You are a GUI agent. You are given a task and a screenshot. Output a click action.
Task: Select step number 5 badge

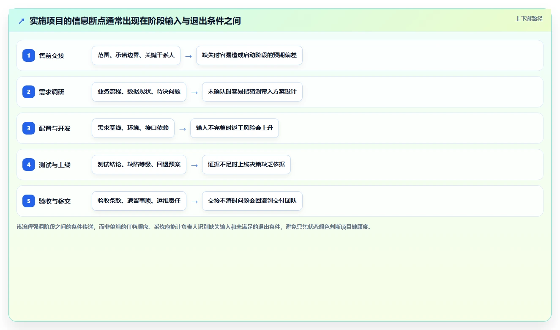pos(29,201)
